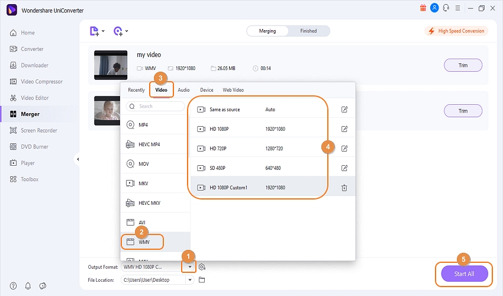Switch to the Web Video tab

pyautogui.click(x=233, y=90)
